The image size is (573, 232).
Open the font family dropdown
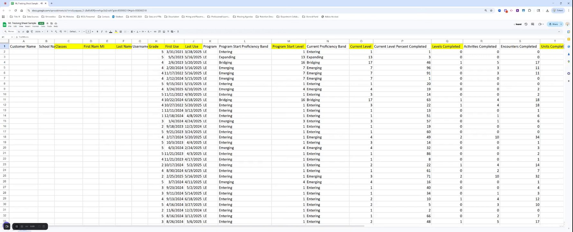tap(75, 32)
